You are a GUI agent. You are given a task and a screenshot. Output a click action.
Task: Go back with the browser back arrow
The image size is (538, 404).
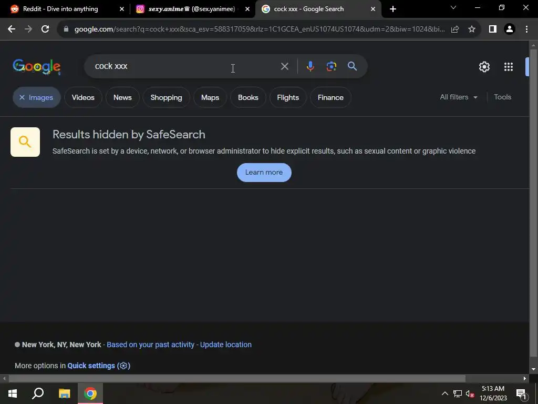tap(12, 29)
